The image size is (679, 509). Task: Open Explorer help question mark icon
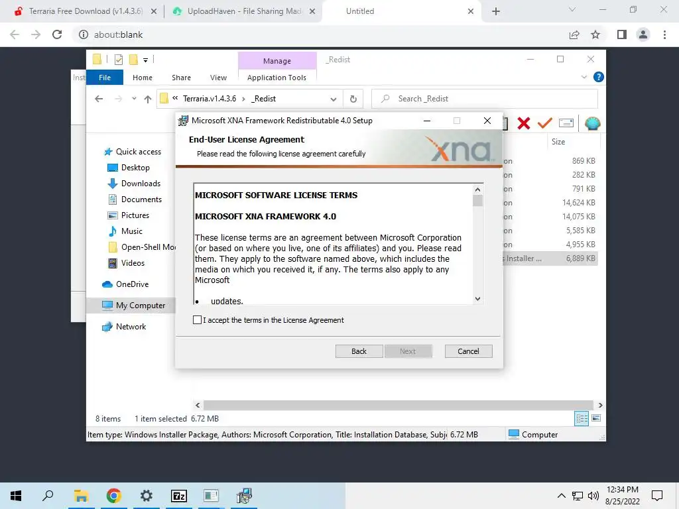click(599, 77)
